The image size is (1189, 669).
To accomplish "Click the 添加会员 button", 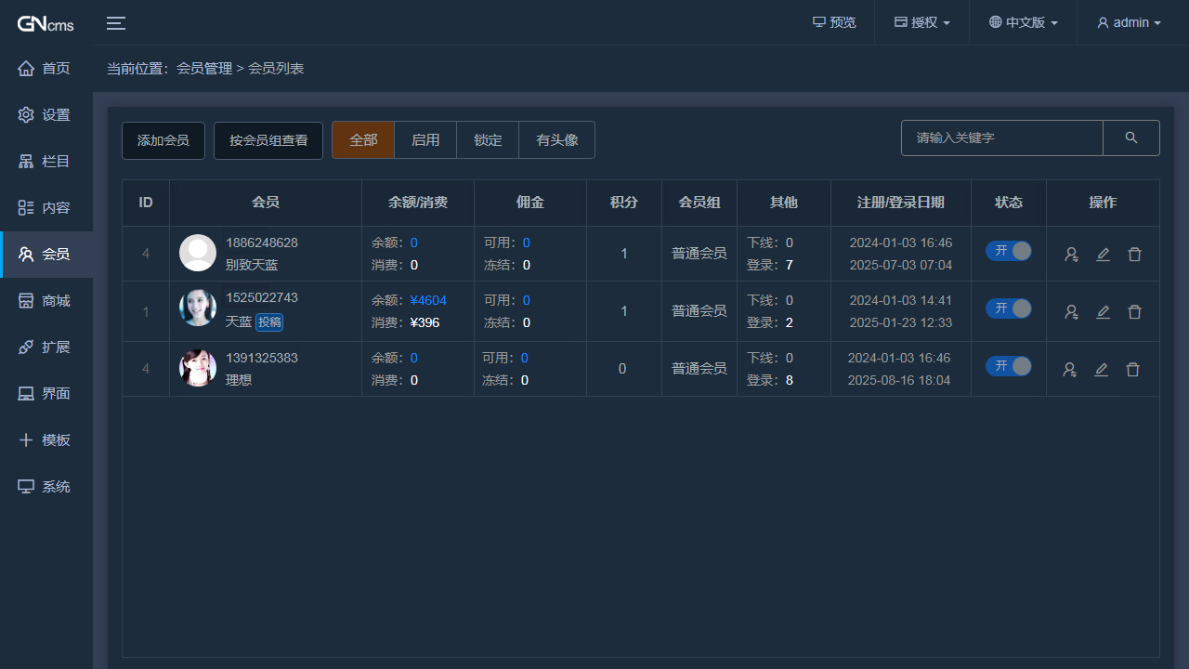I will pyautogui.click(x=163, y=141).
